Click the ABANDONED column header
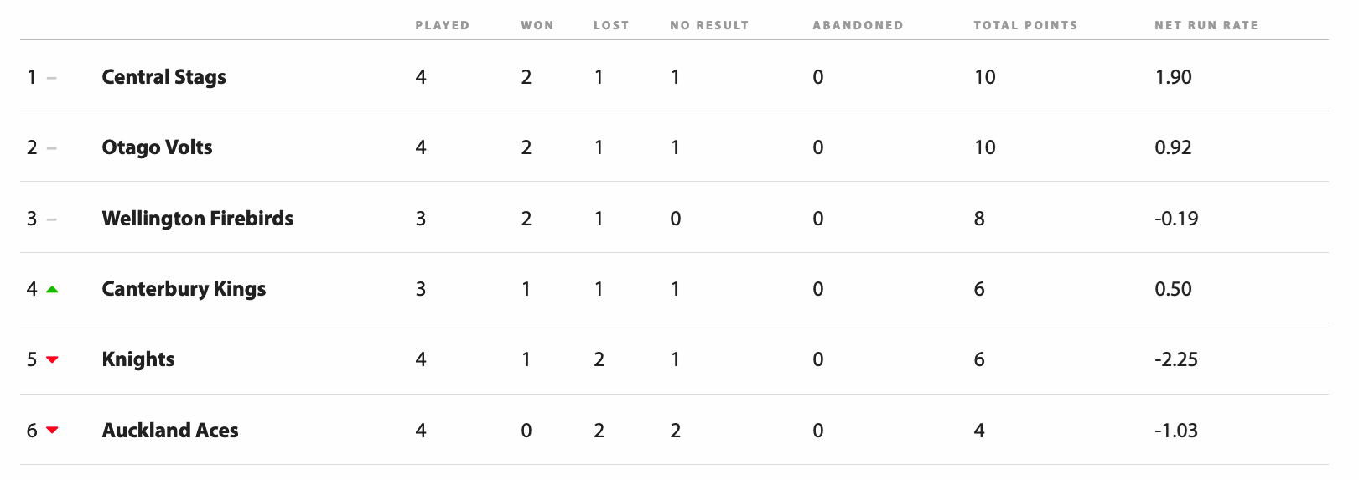The height and width of the screenshot is (480, 1359). pos(858,25)
